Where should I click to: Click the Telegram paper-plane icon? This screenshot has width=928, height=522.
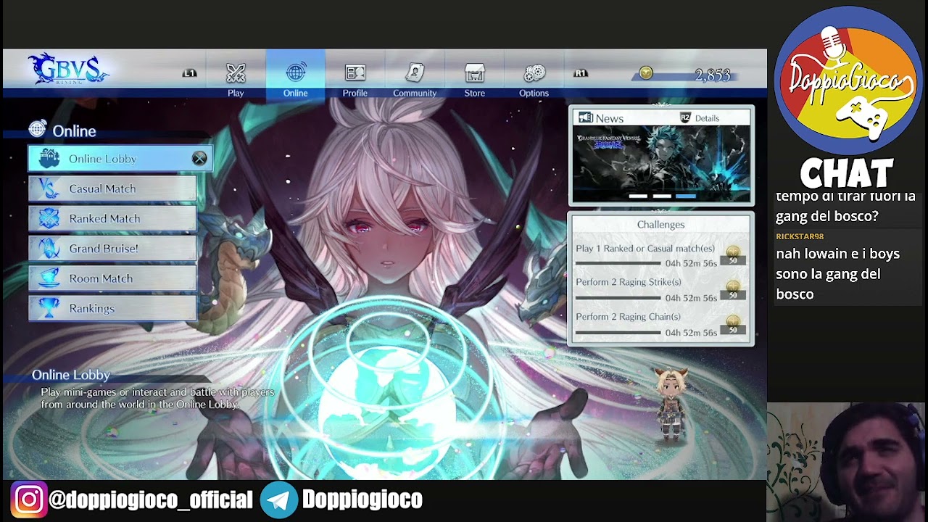(278, 500)
